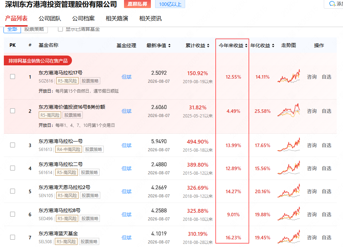Click the 100亿以上 tag
The width and height of the screenshot is (343, 247).
click(x=170, y=4)
